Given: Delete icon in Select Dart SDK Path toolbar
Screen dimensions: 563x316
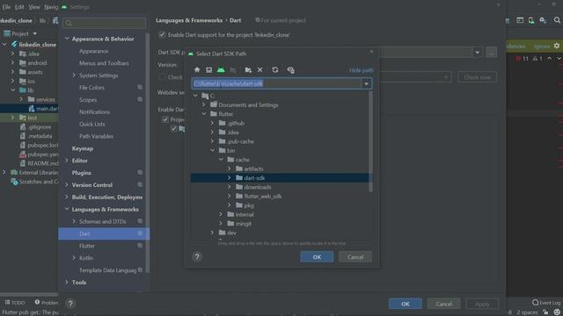Looking at the screenshot, I should click(260, 70).
